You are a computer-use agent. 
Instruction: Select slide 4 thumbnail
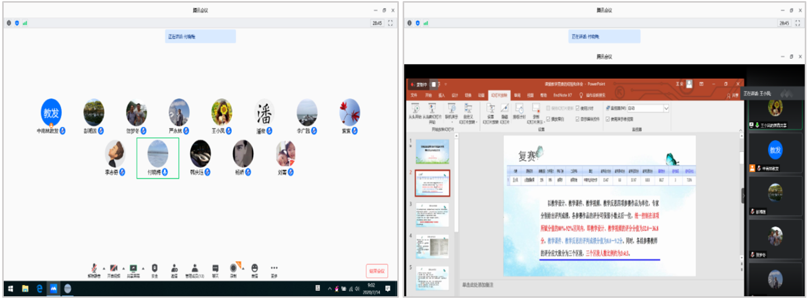tap(432, 246)
